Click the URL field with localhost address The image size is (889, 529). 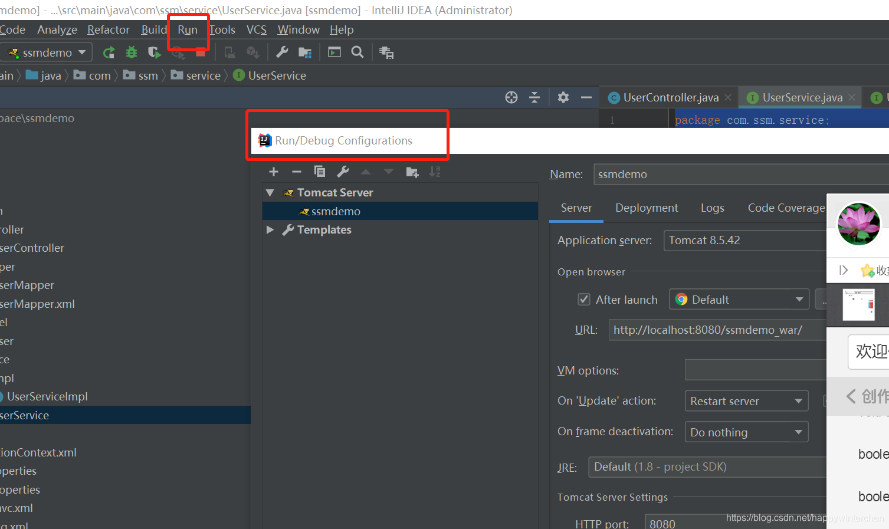[x=717, y=330]
